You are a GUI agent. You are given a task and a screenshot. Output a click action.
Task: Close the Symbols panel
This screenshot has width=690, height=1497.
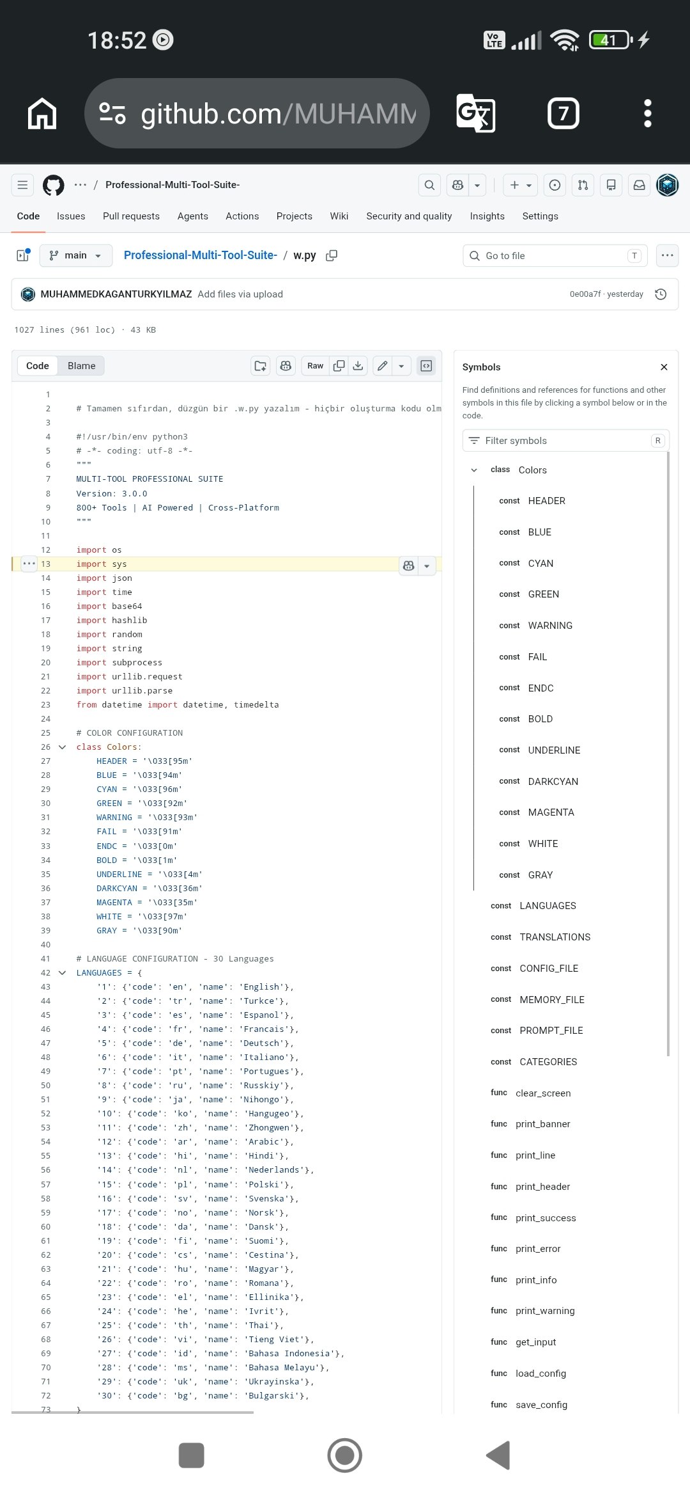pyautogui.click(x=664, y=367)
